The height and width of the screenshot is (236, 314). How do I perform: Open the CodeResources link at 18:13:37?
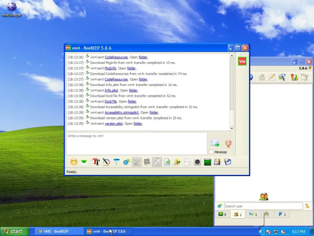point(116,79)
